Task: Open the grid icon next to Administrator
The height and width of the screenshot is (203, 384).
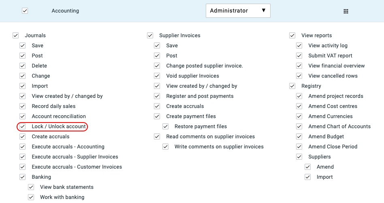Action: click(x=346, y=11)
